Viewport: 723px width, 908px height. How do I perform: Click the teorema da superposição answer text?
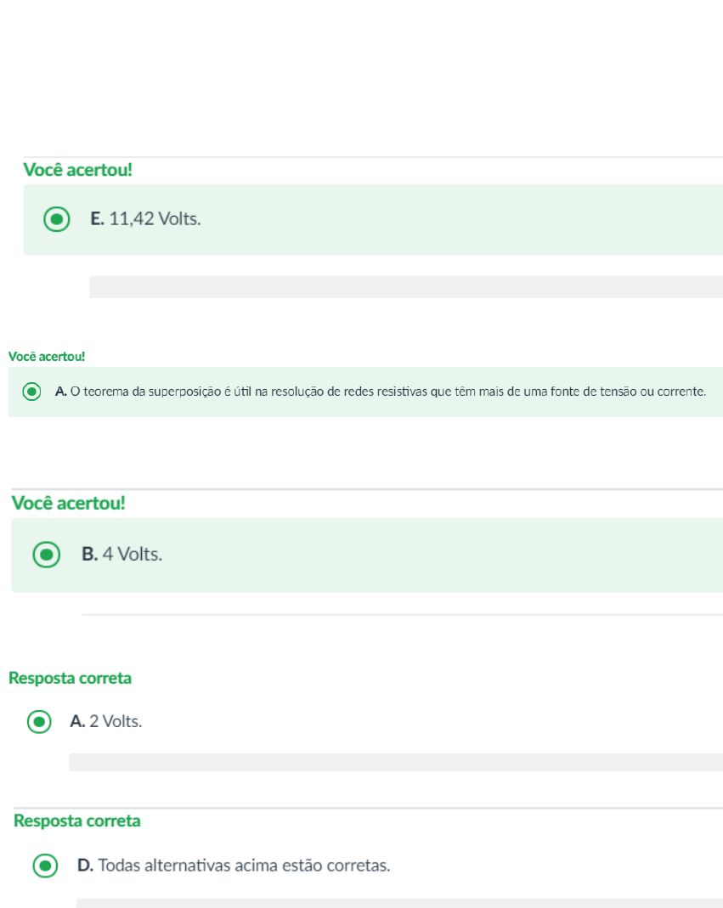click(381, 392)
